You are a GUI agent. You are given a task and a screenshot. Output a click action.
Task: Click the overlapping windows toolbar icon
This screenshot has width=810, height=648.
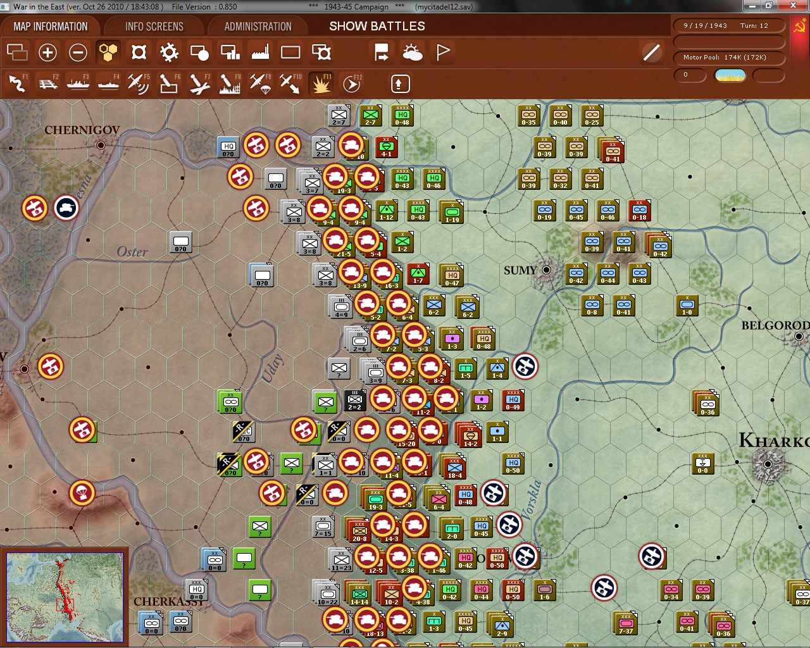pyautogui.click(x=17, y=52)
